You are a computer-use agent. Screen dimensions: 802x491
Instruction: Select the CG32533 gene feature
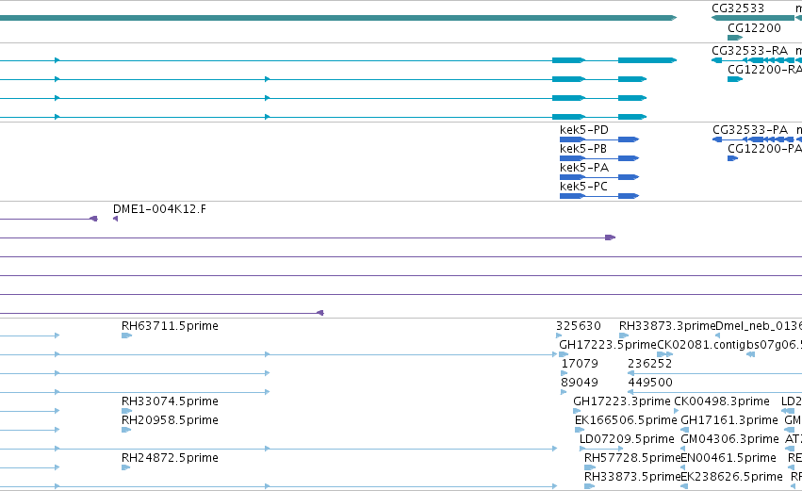pos(753,18)
